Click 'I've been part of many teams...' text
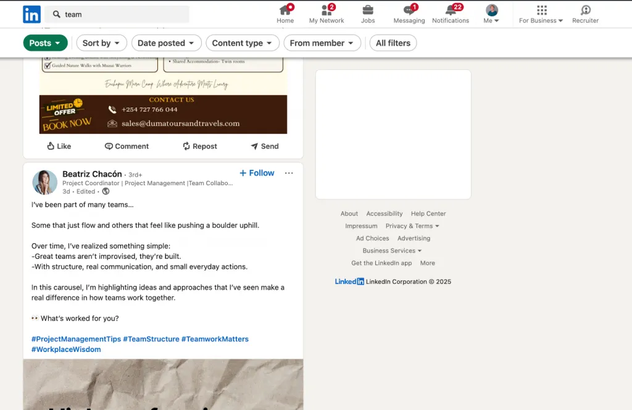632x410 pixels. coord(83,205)
